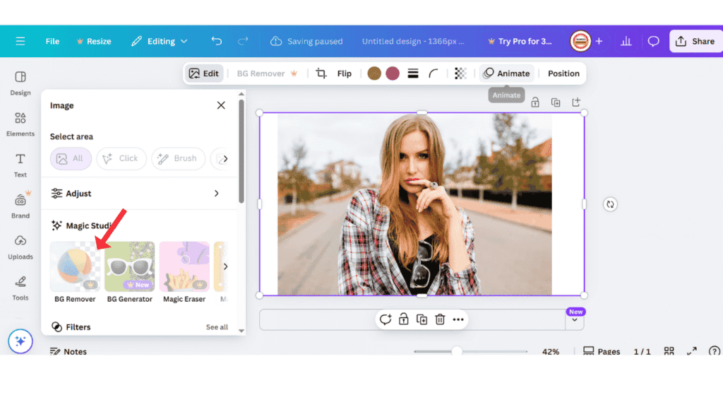Open the BG Generator tool
This screenshot has height=407, width=723.
(x=129, y=267)
